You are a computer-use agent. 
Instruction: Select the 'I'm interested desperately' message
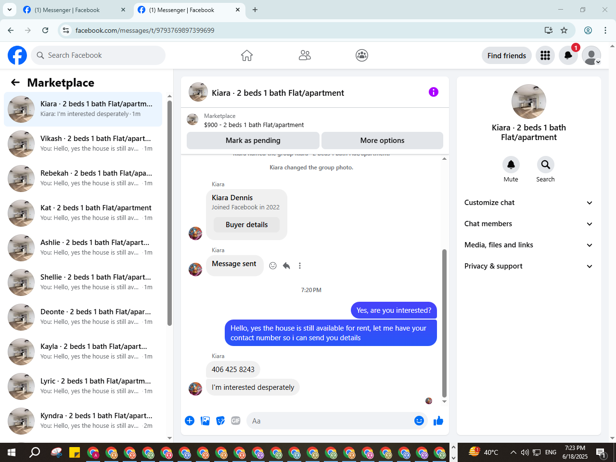(253, 387)
